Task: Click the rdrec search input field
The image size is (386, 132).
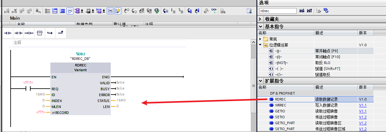Action: point(278,11)
